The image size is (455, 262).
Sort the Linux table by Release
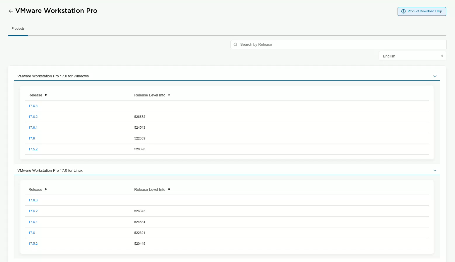pos(46,189)
